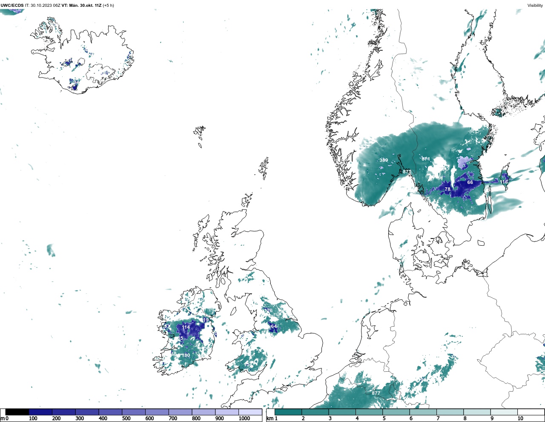Screen dimensions: 545x422
Task: Click the '877' value over Belgium
Action: pos(376,393)
